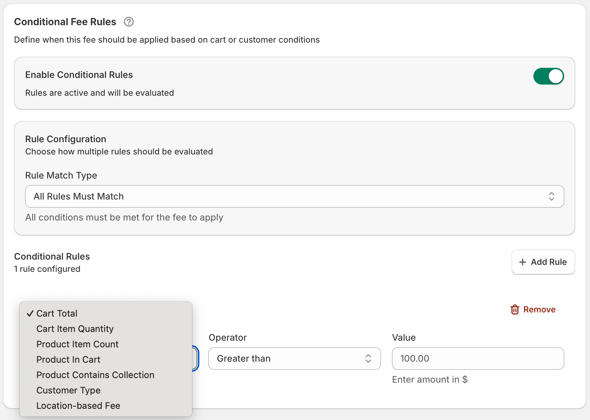Choose the Location-based Fee option

tap(78, 406)
